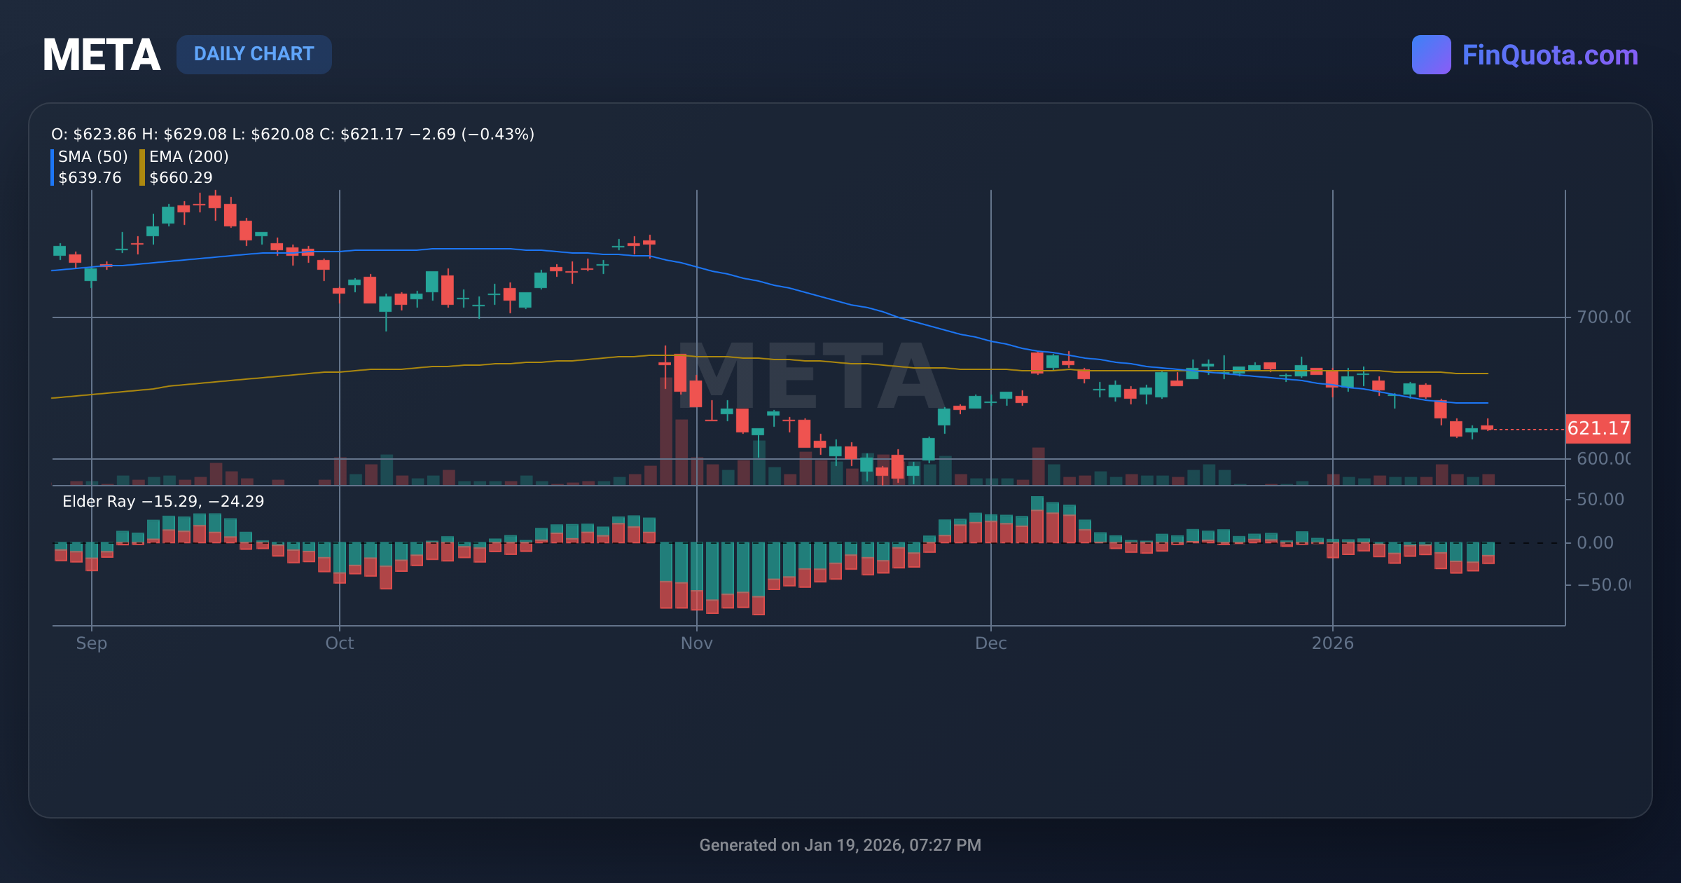Image resolution: width=1681 pixels, height=883 pixels.
Task: Select the blue SMA (50) legend color bar
Action: [x=53, y=167]
